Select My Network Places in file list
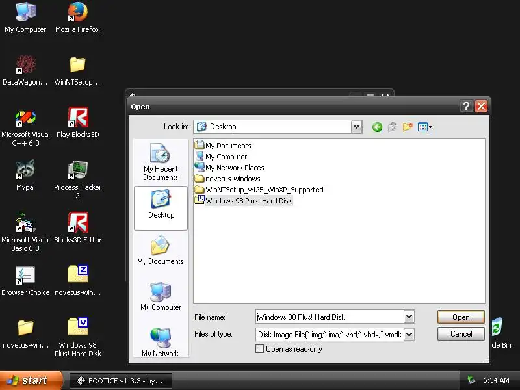 coord(229,168)
